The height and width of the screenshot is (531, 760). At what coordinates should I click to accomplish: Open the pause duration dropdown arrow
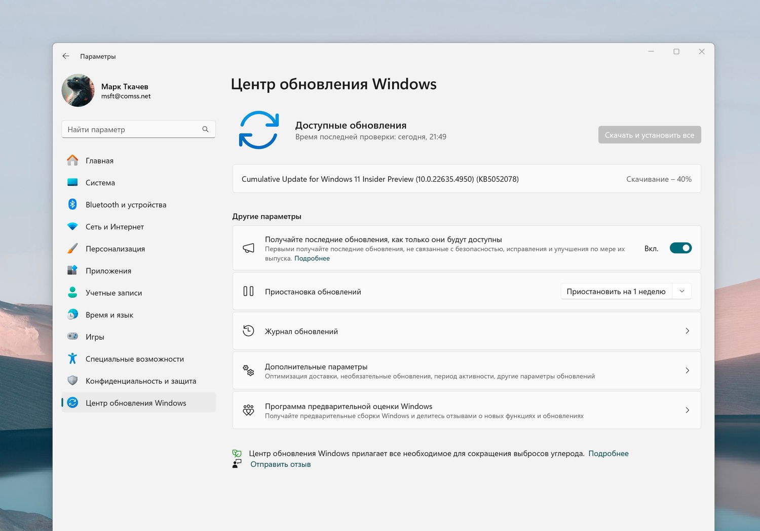click(682, 291)
